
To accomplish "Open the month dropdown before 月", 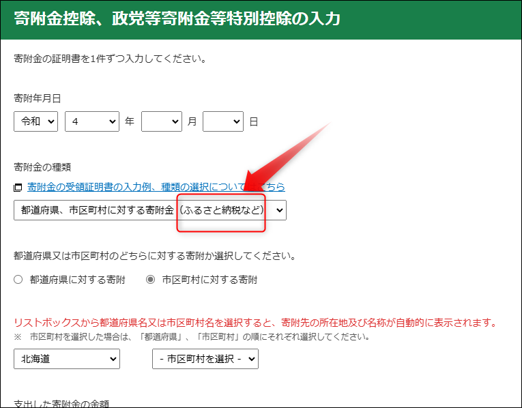I will pyautogui.click(x=162, y=121).
